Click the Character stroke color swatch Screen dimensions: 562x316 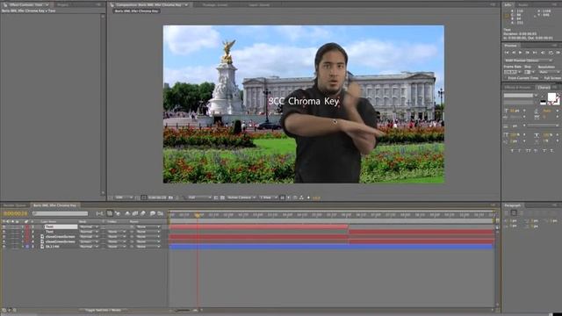[557, 102]
